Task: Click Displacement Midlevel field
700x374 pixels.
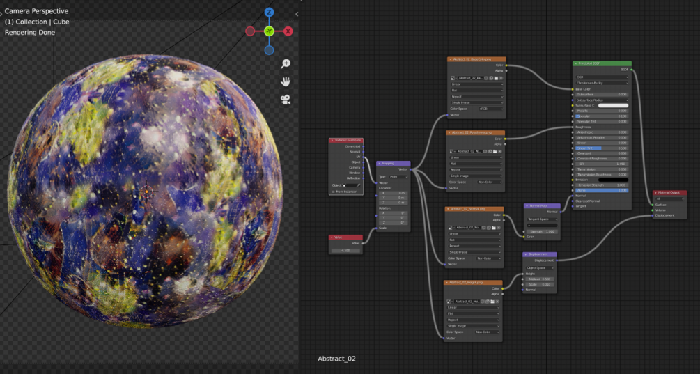Action: pos(540,279)
